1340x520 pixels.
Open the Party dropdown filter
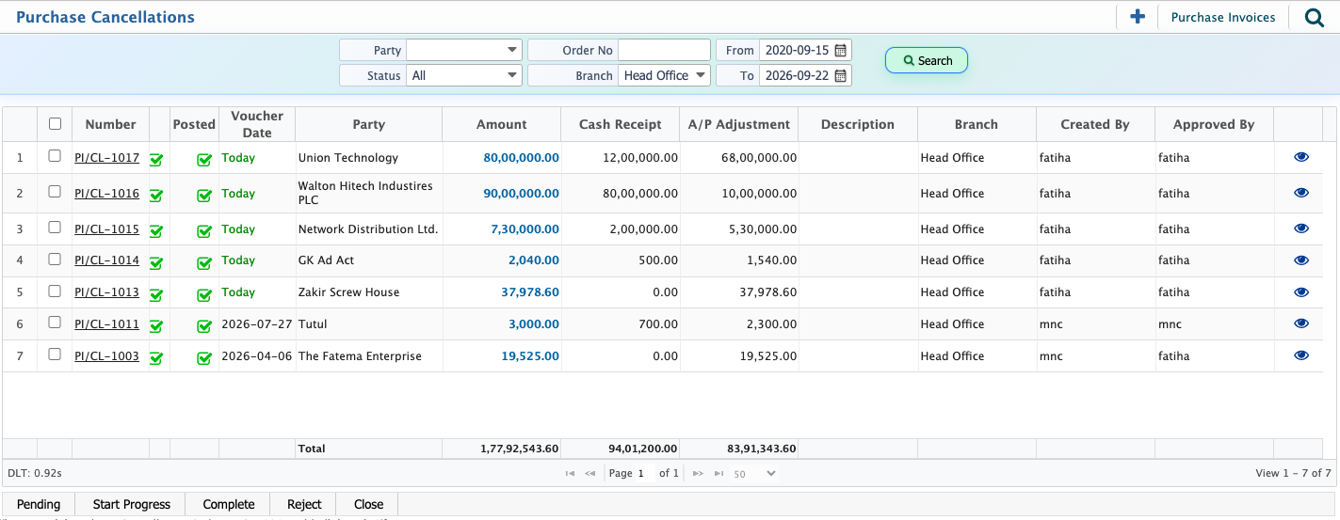pyautogui.click(x=464, y=50)
